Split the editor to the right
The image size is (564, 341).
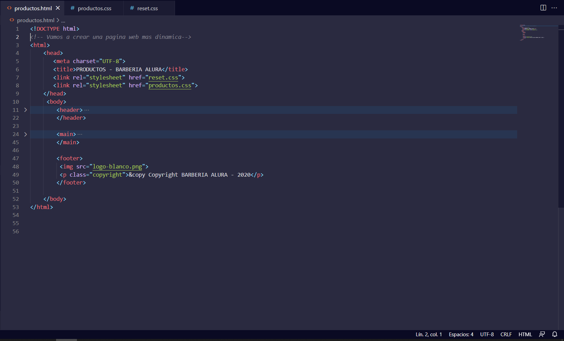tap(543, 8)
